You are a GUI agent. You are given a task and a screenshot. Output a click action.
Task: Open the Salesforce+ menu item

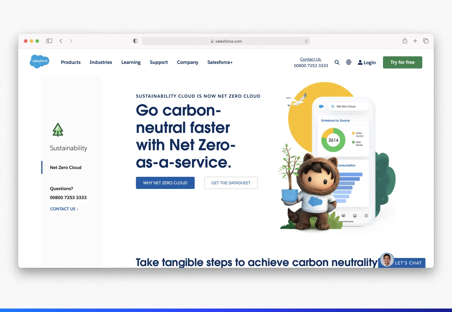220,62
